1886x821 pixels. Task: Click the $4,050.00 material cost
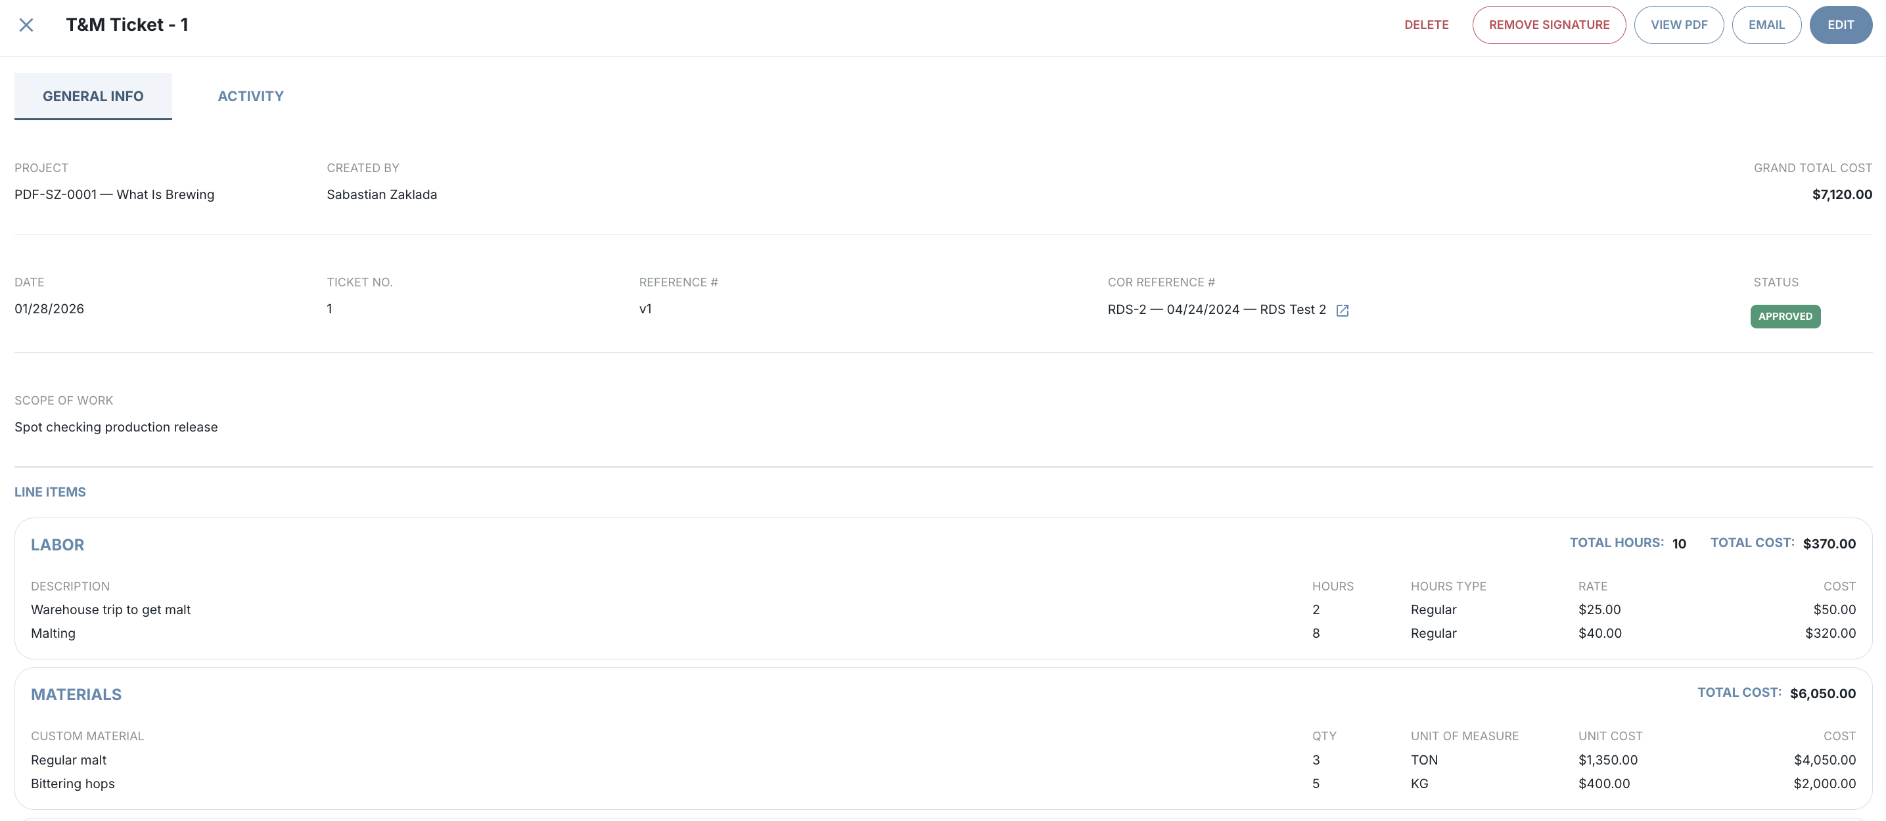point(1824,761)
